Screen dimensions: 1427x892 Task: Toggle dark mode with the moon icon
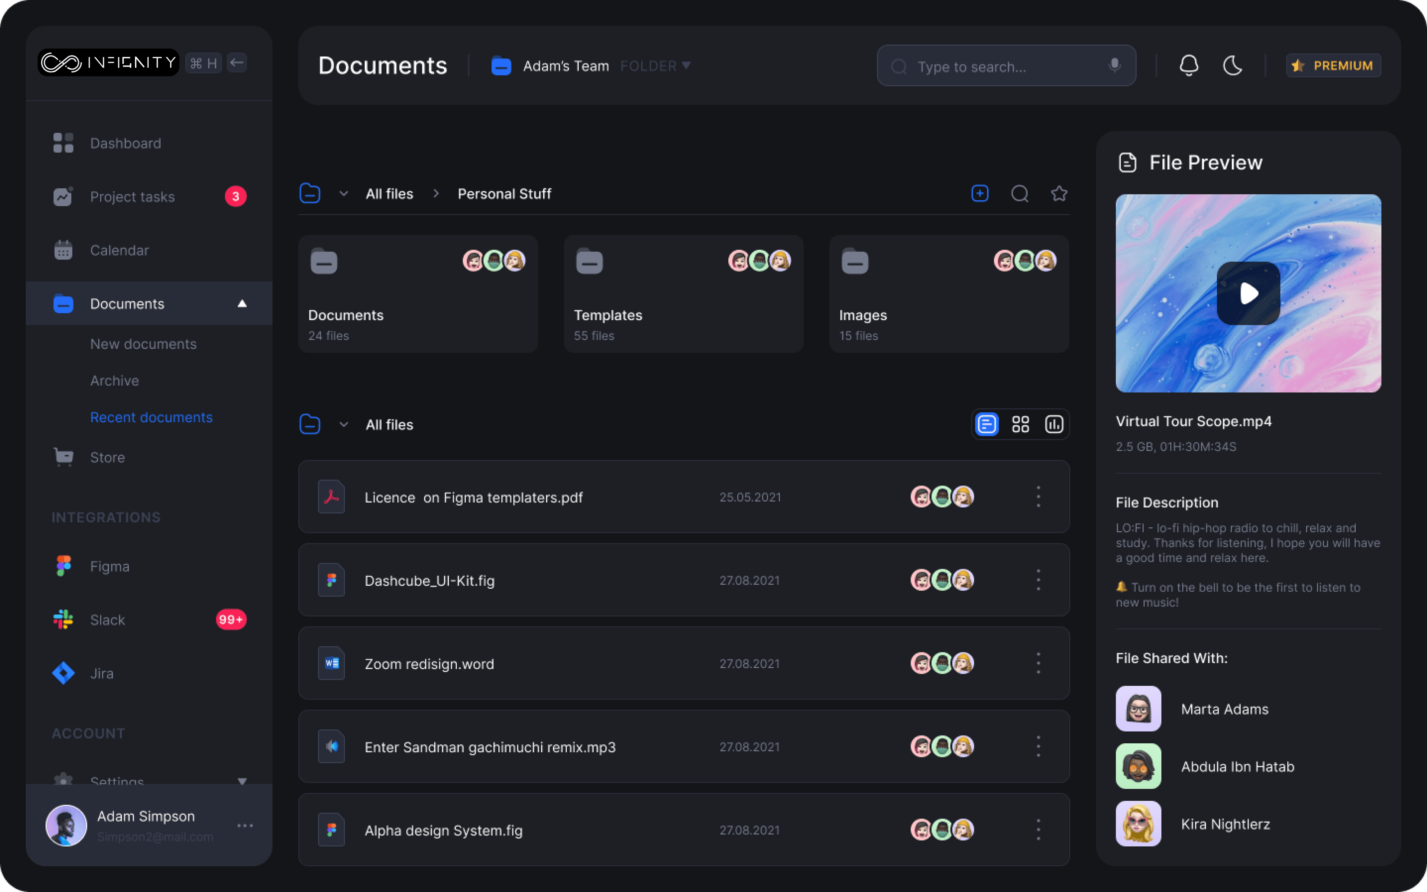coord(1232,65)
